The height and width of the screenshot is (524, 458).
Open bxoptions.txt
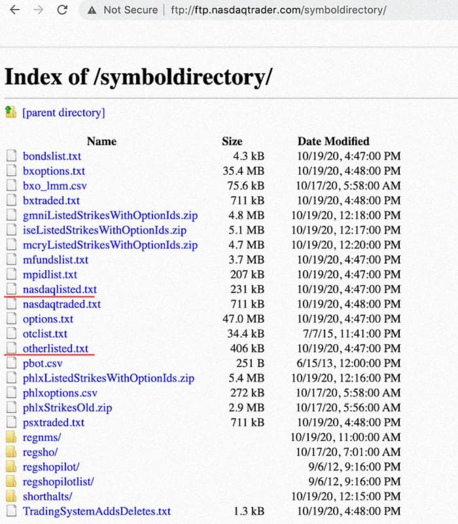click(54, 171)
